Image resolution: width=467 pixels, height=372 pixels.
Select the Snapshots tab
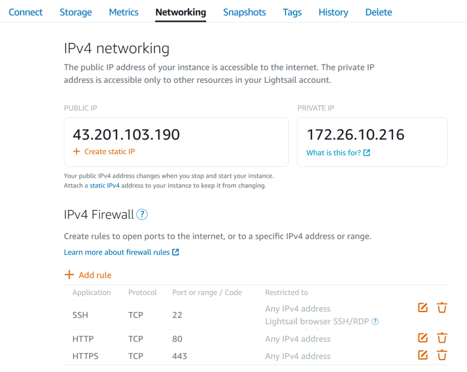coord(244,12)
